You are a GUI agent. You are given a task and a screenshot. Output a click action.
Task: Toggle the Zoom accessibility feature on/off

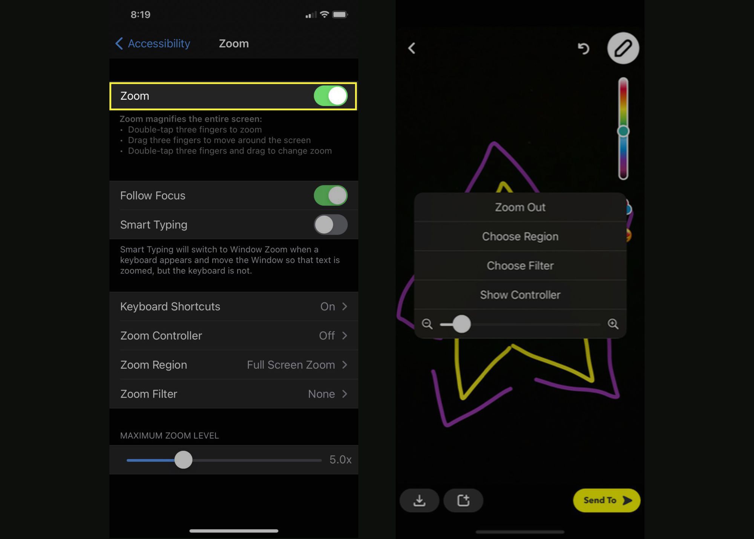(x=331, y=96)
